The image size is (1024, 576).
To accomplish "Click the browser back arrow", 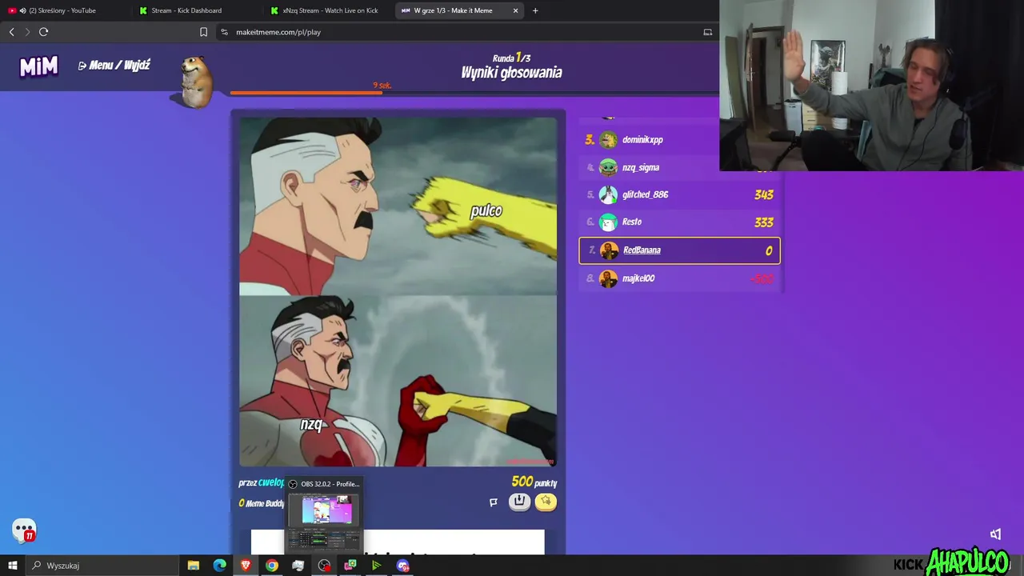I will tap(11, 32).
